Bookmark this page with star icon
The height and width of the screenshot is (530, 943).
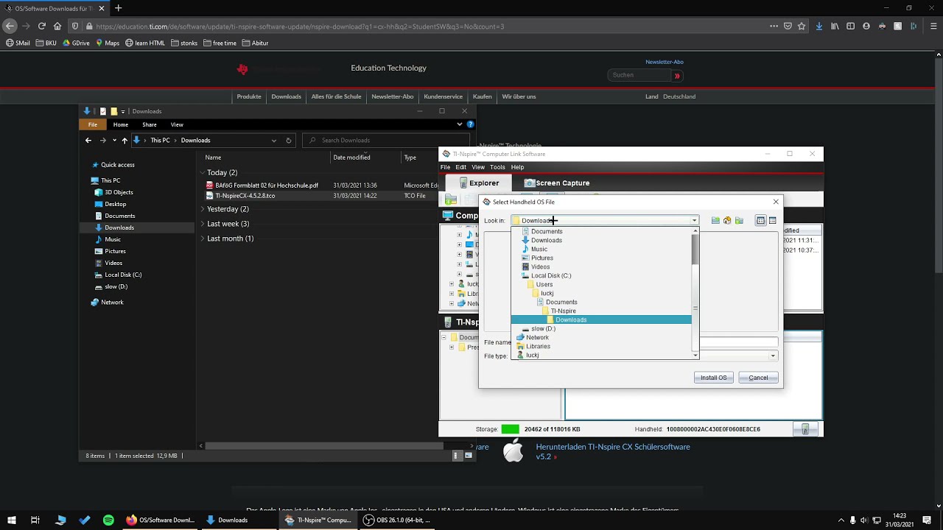click(x=802, y=26)
